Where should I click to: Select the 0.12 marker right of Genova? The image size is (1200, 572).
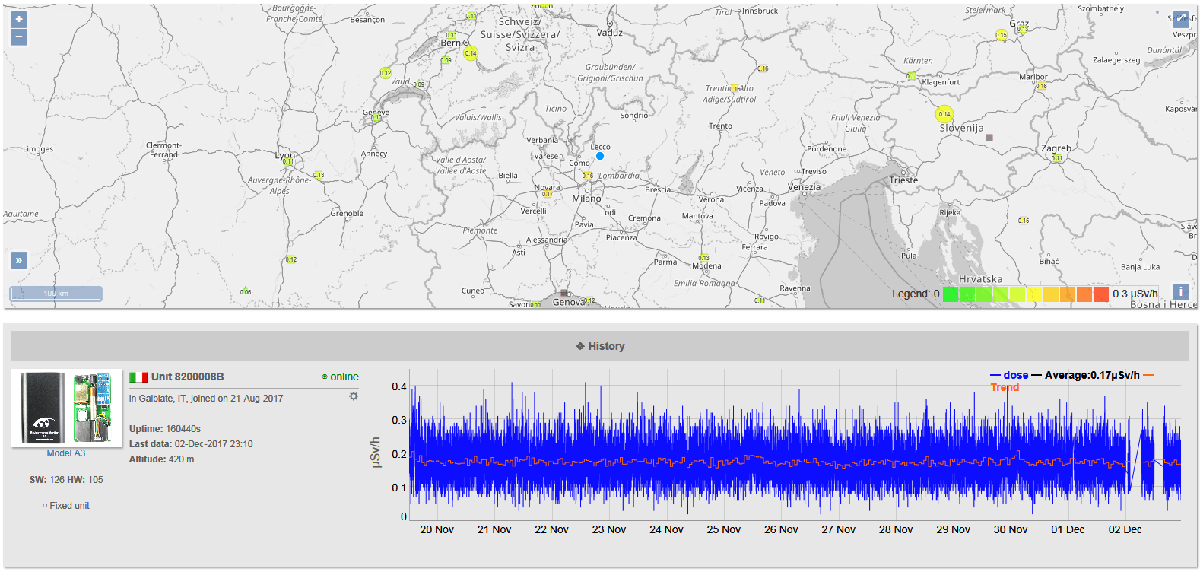tap(589, 300)
